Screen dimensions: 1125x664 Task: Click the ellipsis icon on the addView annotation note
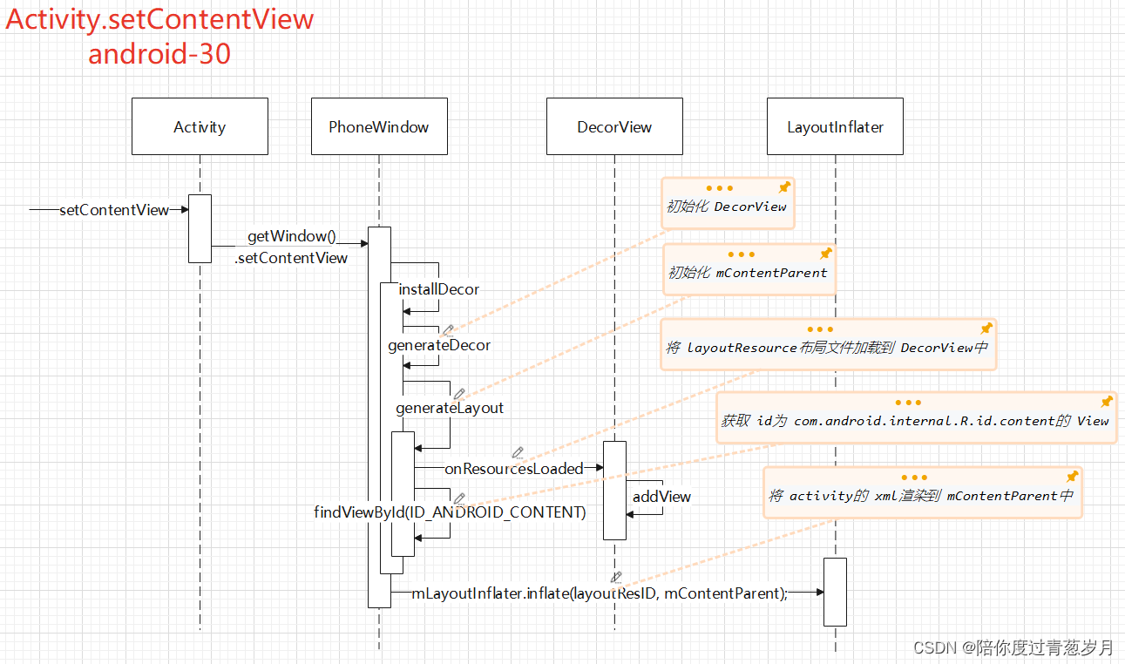(x=913, y=476)
